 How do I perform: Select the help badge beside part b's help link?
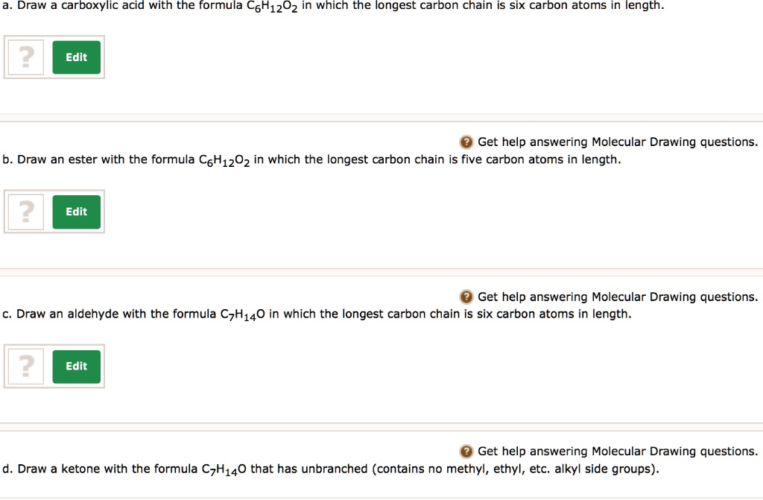(x=466, y=142)
